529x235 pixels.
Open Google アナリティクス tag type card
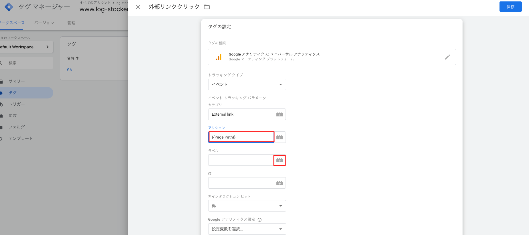[x=332, y=57]
